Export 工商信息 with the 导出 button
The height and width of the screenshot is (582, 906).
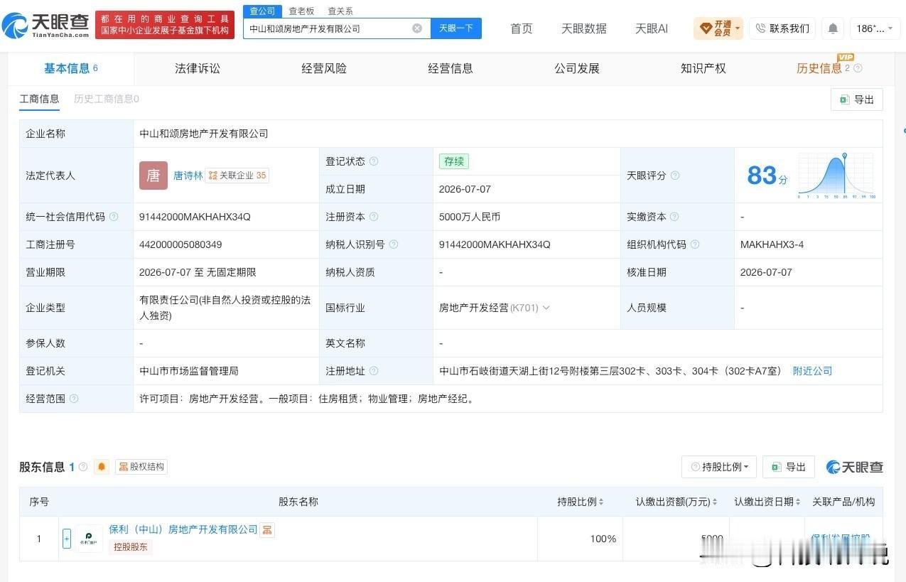click(x=857, y=99)
